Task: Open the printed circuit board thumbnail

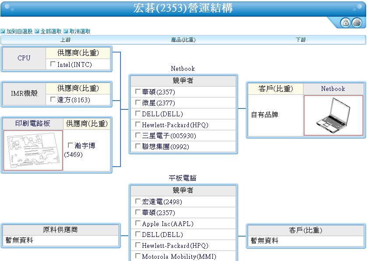Action: pos(33,150)
